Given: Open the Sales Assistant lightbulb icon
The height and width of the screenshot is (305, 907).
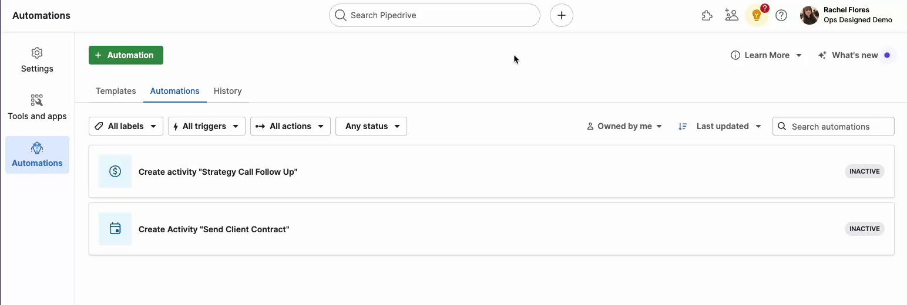Looking at the screenshot, I should click(x=757, y=16).
